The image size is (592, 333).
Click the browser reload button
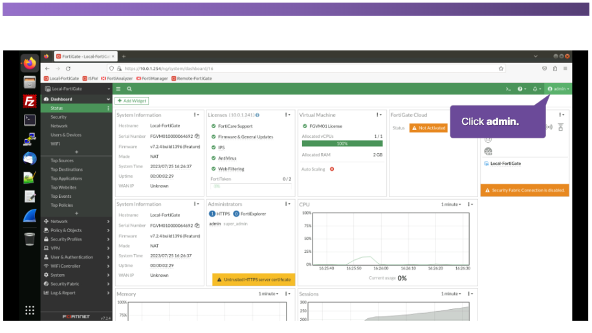pos(69,69)
